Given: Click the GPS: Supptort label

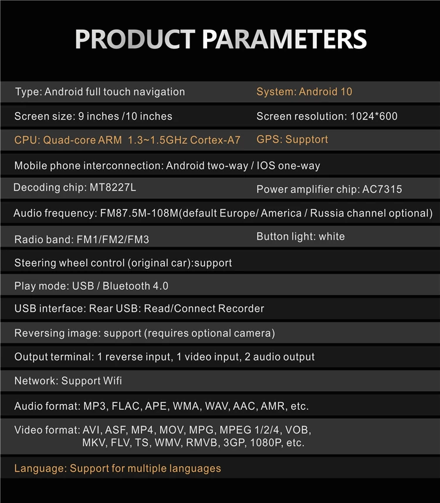Looking at the screenshot, I should tap(292, 140).
